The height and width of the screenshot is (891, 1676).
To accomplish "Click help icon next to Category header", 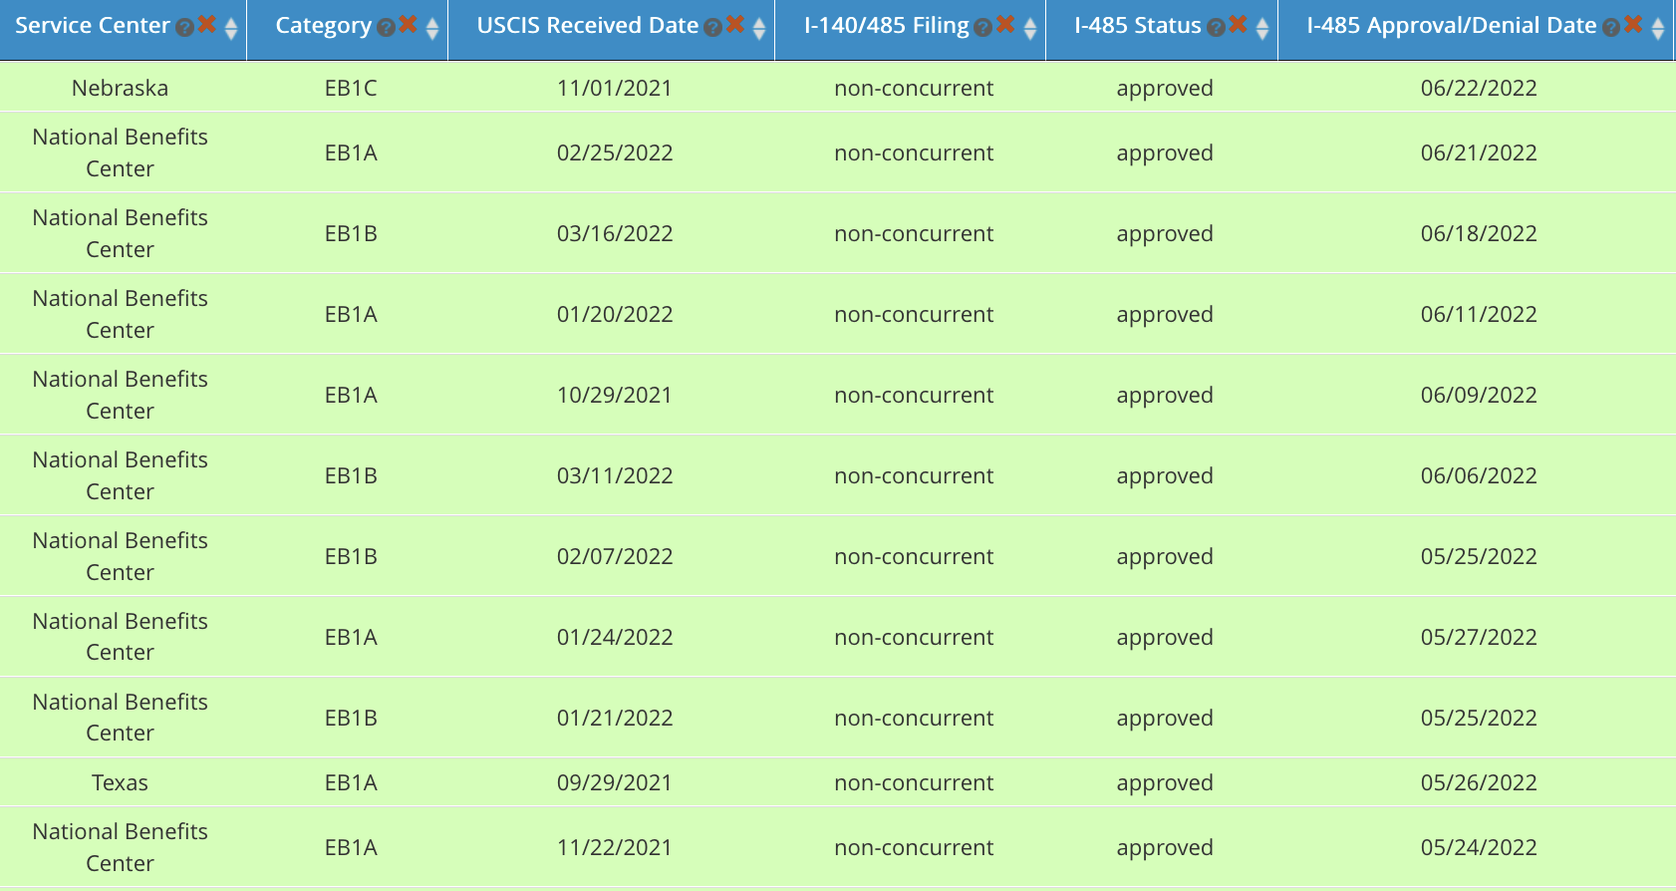I will point(387,28).
